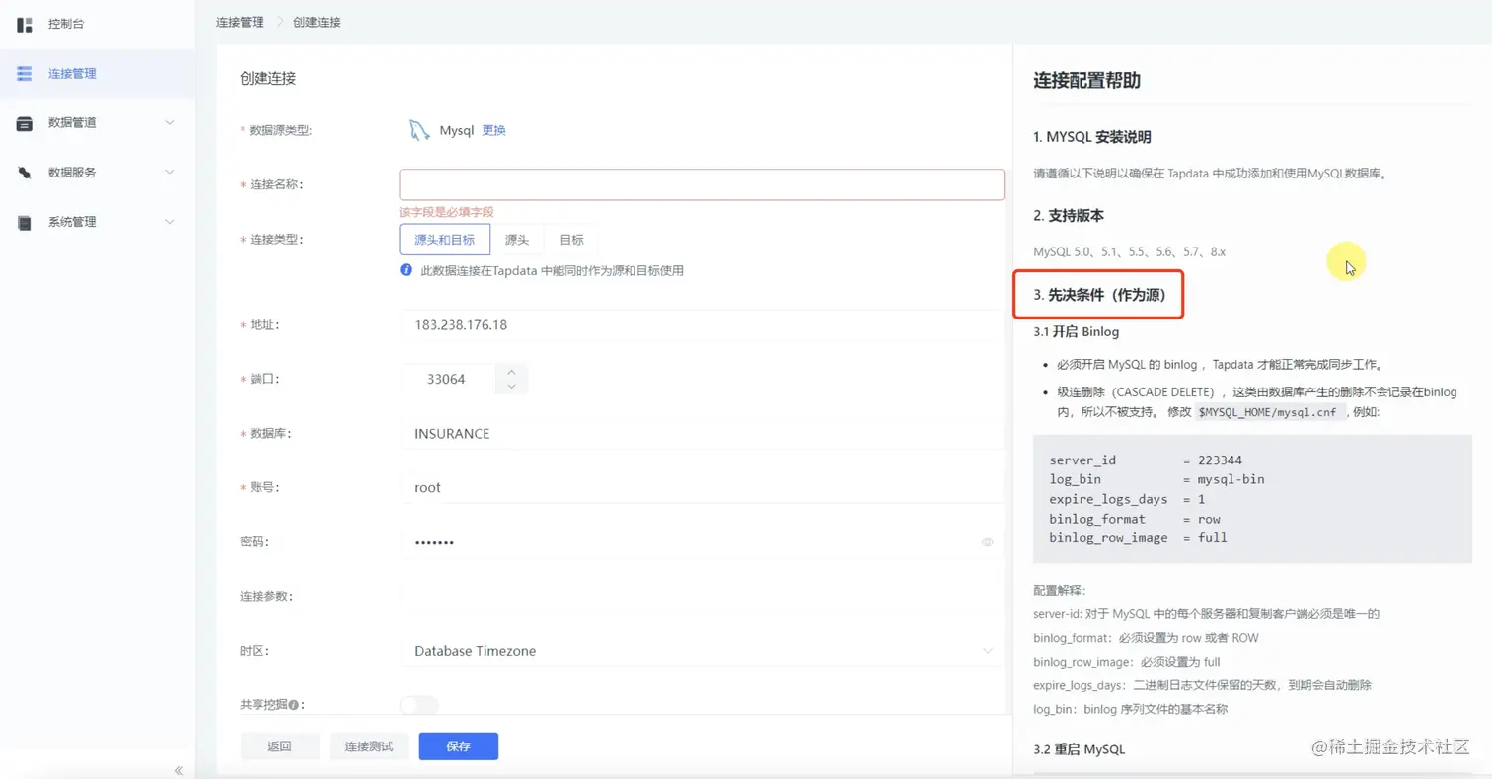Viewport: 1492px width, 779px height.
Task: Click the heading 1. MYSQL 安装说明
Action: [1092, 137]
